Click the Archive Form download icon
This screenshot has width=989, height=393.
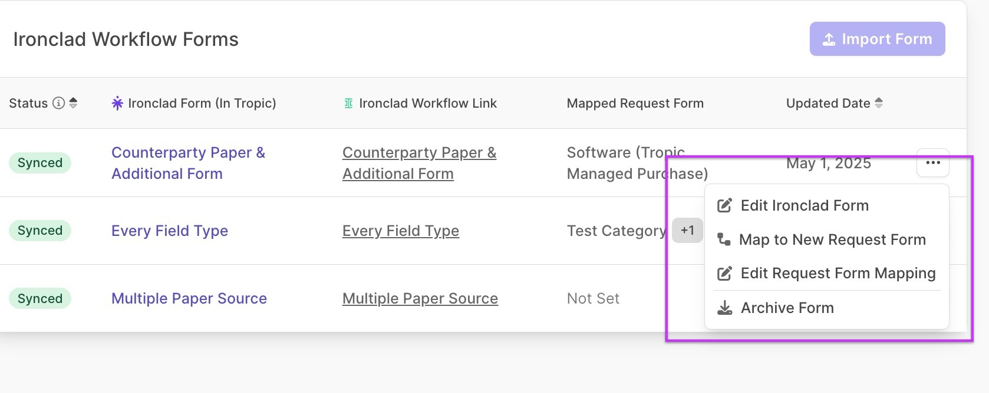(724, 308)
